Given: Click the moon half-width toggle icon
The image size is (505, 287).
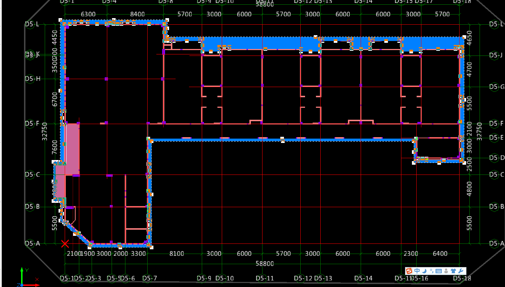Looking at the screenshot, I should click(x=424, y=271).
